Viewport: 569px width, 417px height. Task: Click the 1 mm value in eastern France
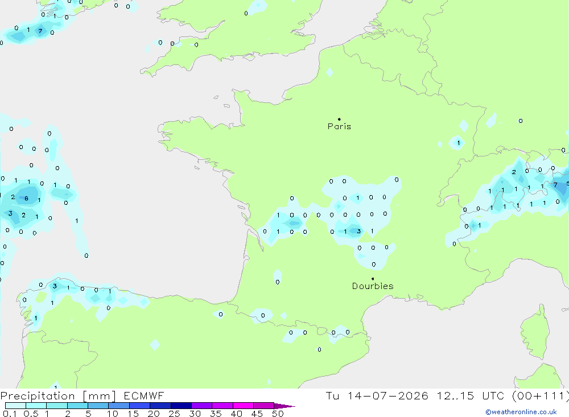pos(458,143)
